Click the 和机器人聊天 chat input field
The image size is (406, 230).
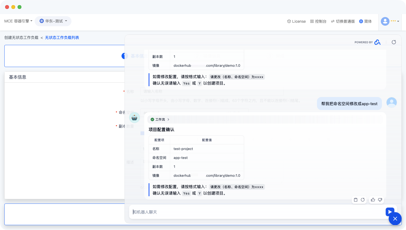point(257,212)
